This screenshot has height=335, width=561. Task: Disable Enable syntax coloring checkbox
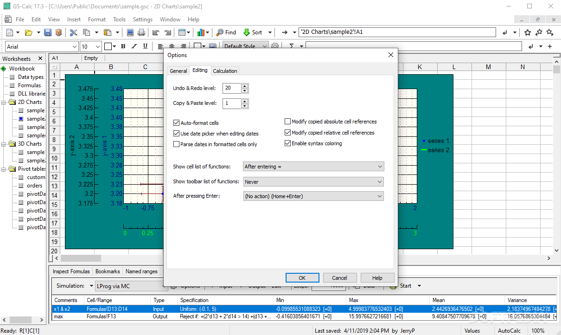coord(287,143)
